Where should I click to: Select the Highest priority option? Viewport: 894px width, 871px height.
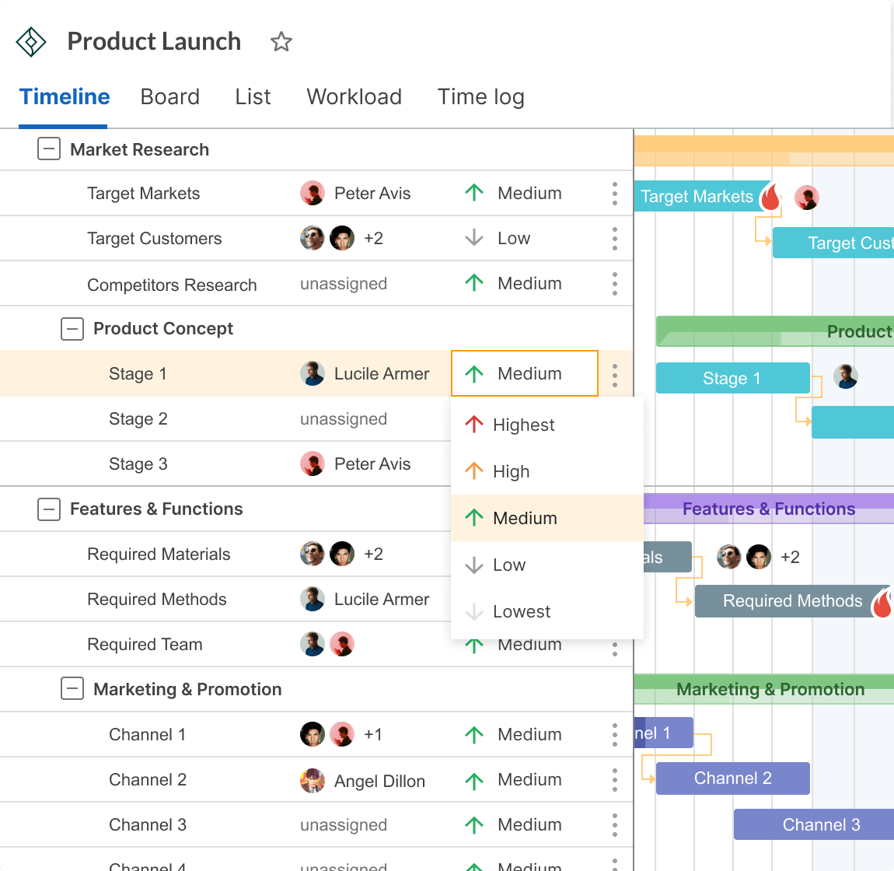(524, 425)
